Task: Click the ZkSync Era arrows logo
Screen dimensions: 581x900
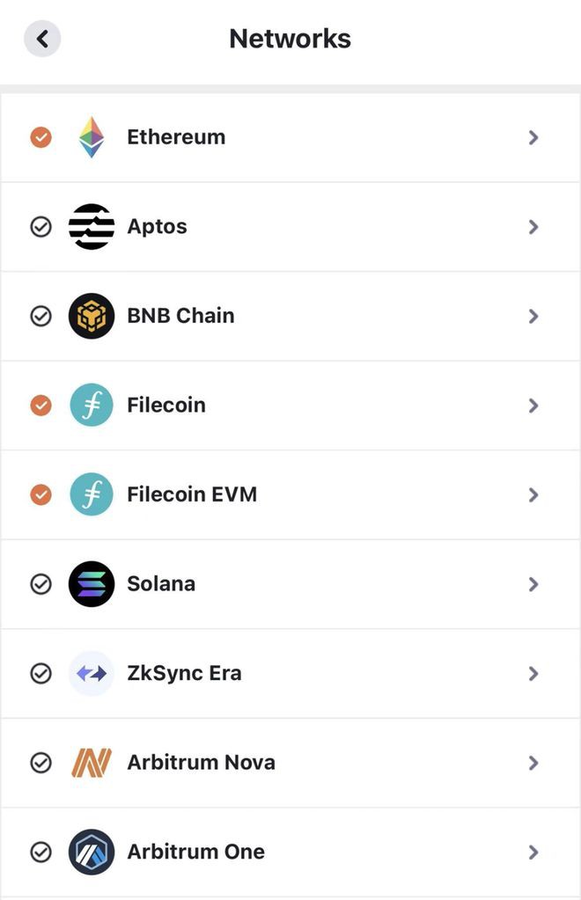Action: tap(92, 674)
